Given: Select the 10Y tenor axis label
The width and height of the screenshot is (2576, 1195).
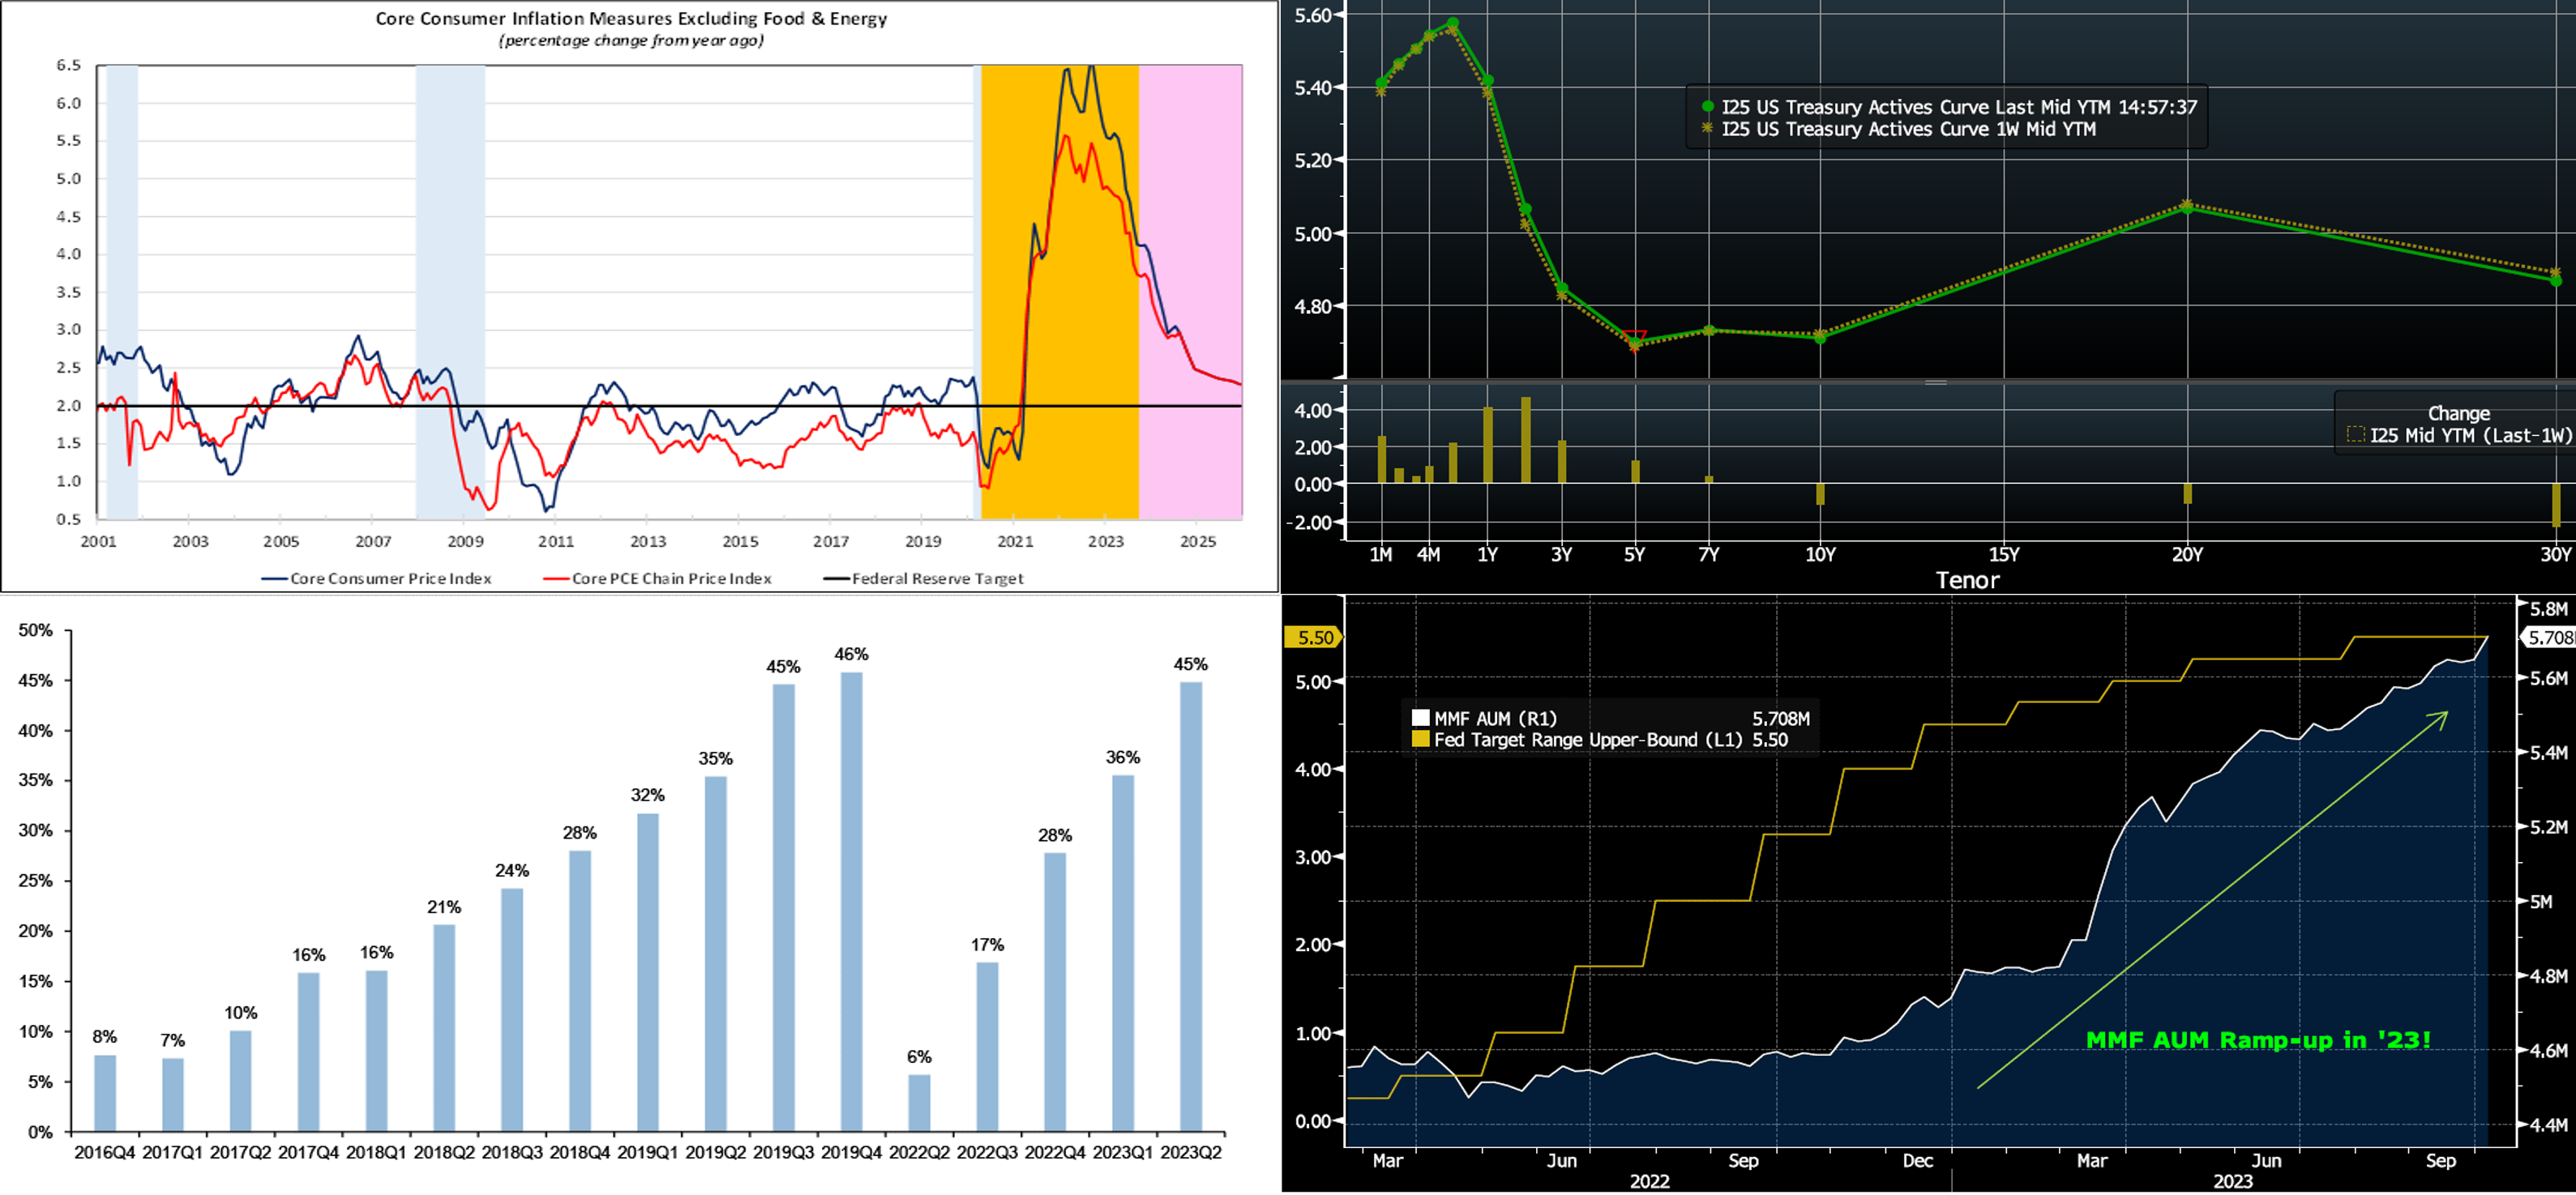Looking at the screenshot, I should (x=1820, y=554).
